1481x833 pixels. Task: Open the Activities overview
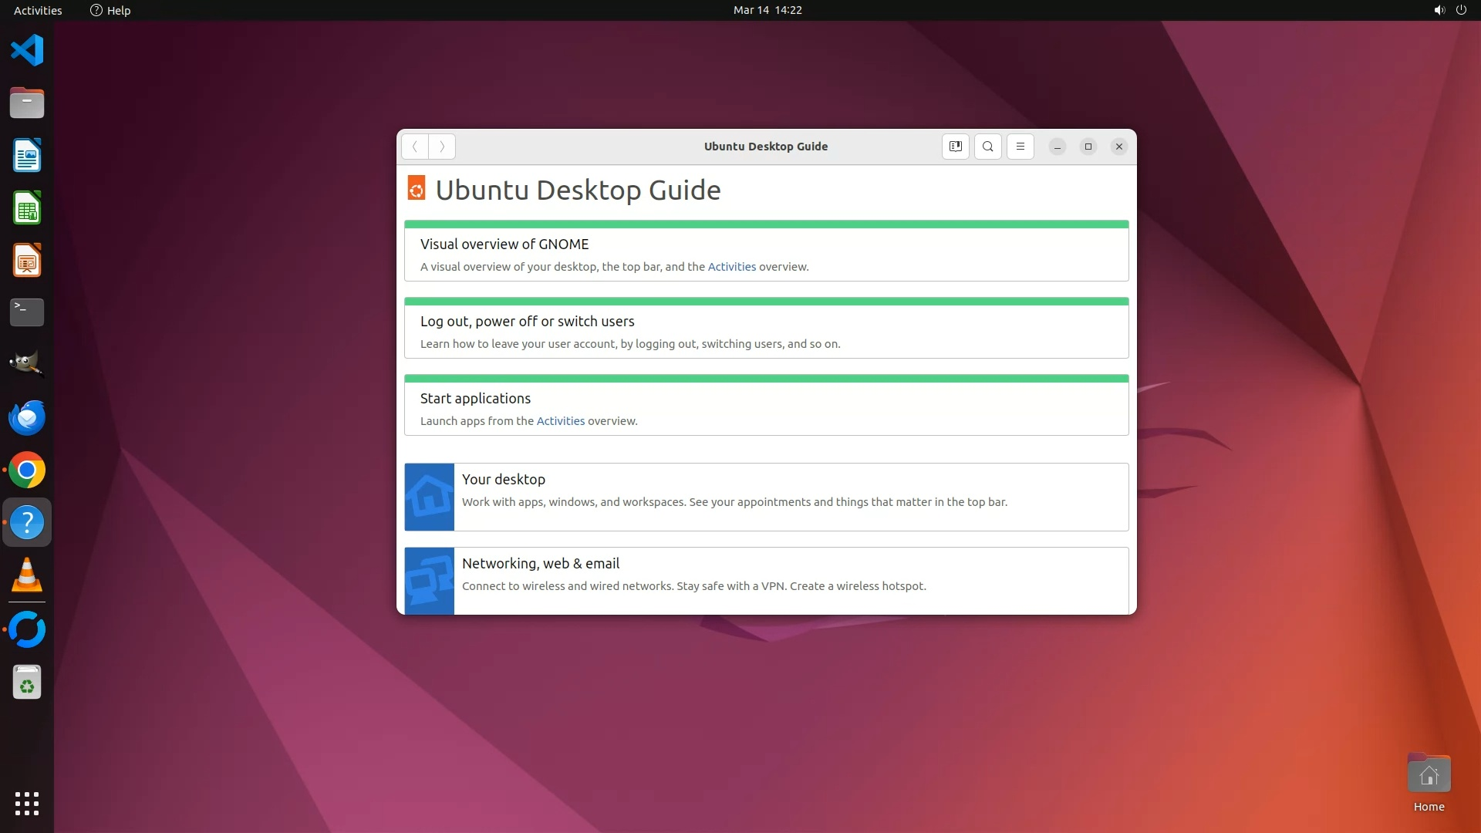[38, 10]
